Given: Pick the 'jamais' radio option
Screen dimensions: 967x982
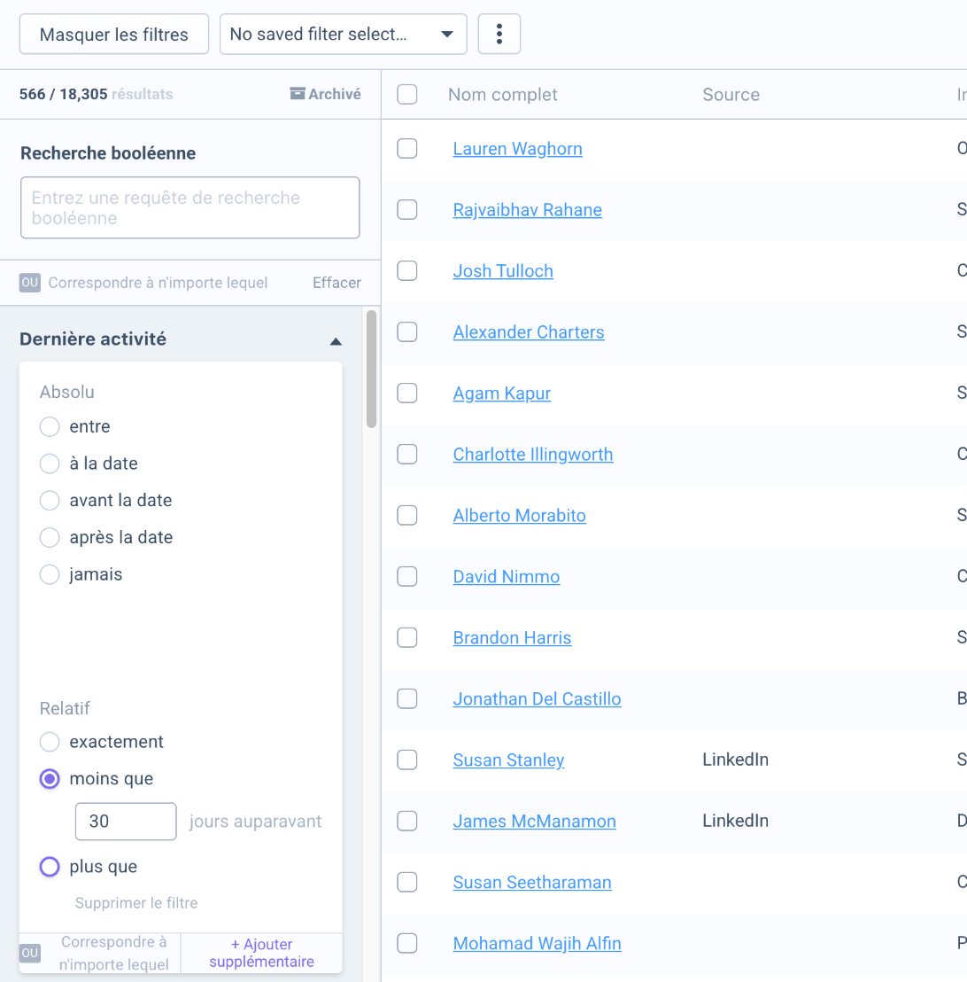Looking at the screenshot, I should click(50, 574).
